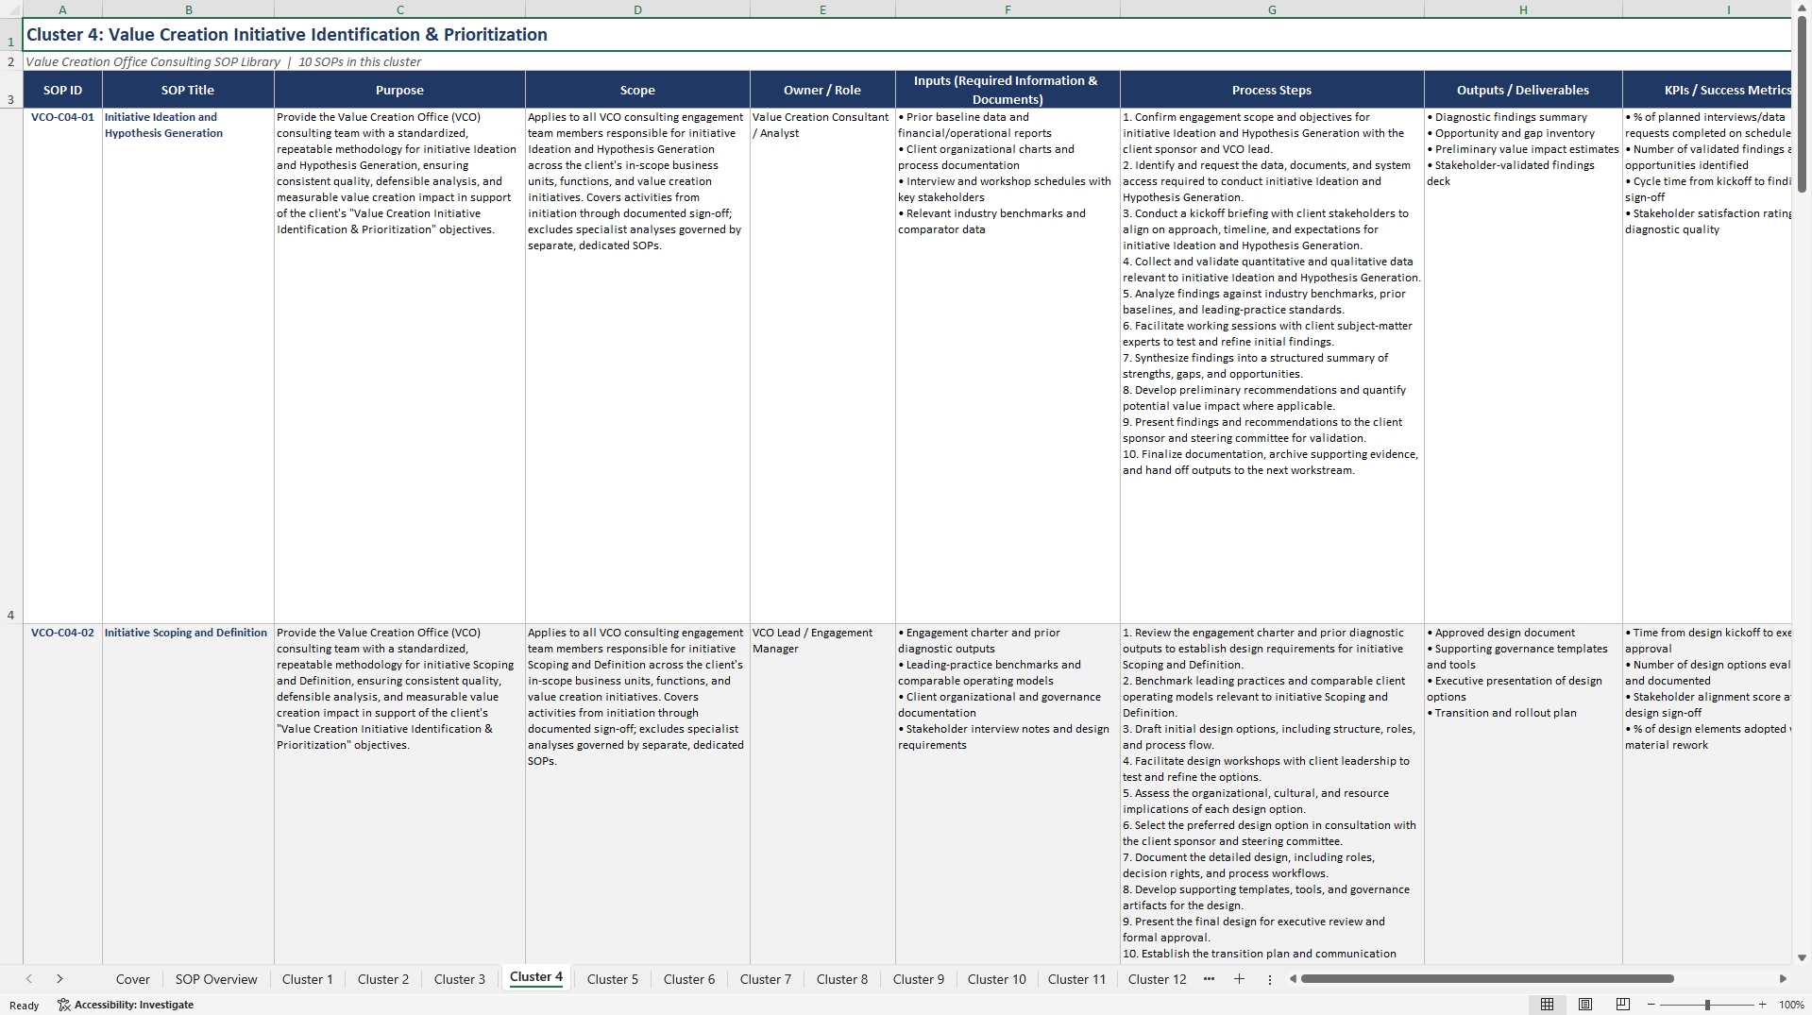The width and height of the screenshot is (1812, 1015).
Task: Select 'Initiative Ideation and Hypothesis Generation' cell
Action: pos(188,366)
